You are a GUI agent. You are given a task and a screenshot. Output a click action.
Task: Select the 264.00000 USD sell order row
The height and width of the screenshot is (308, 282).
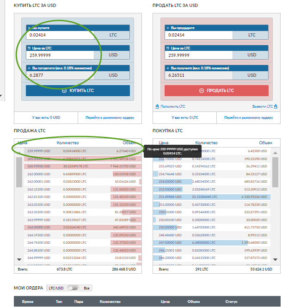click(78, 227)
